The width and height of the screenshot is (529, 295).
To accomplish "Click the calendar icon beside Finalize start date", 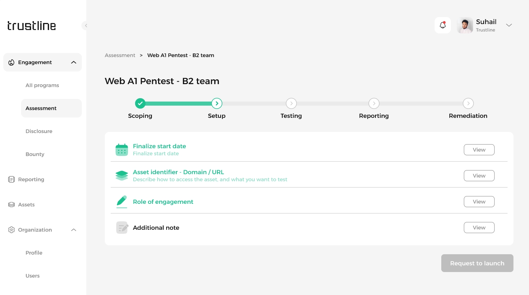I will click(121, 150).
